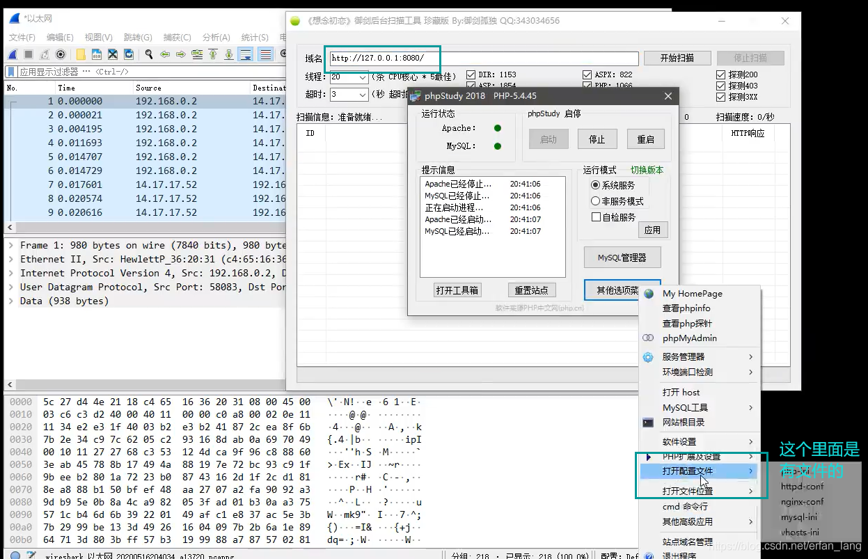Open the 编辑(E) menu in Wireshark
Image resolution: width=868 pixels, height=559 pixels.
pos(60,38)
